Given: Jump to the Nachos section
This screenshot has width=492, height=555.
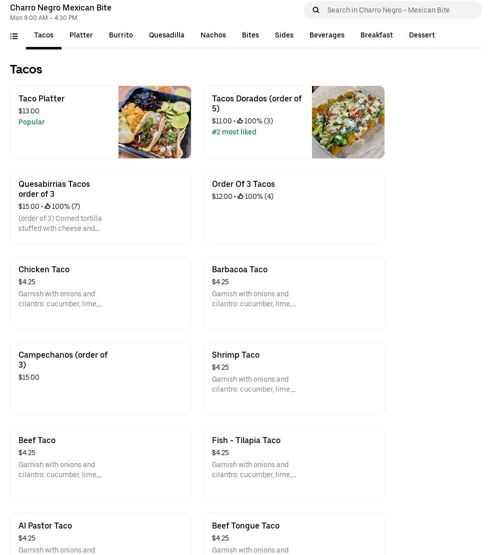Looking at the screenshot, I should 213,35.
